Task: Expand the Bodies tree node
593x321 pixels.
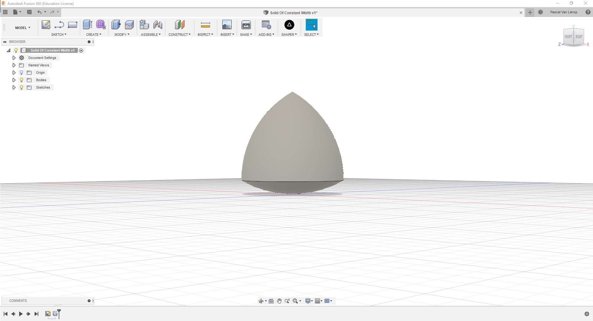Action: pos(14,80)
